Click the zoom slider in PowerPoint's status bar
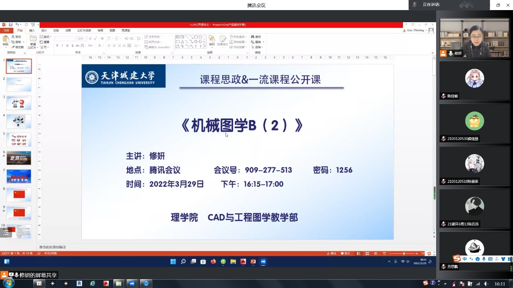This screenshot has height=288, width=513. (x=404, y=253)
